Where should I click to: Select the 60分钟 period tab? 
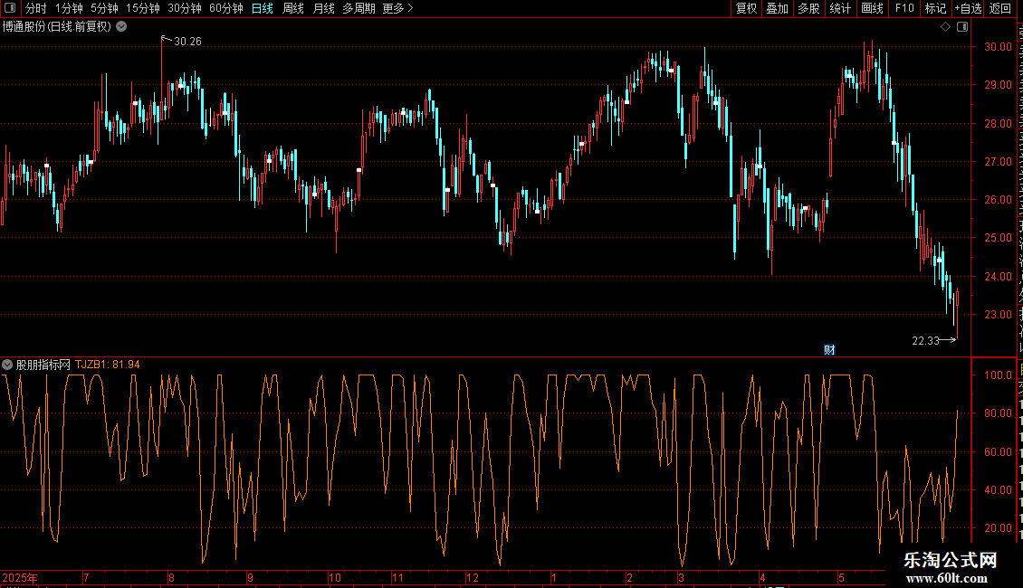(x=226, y=8)
